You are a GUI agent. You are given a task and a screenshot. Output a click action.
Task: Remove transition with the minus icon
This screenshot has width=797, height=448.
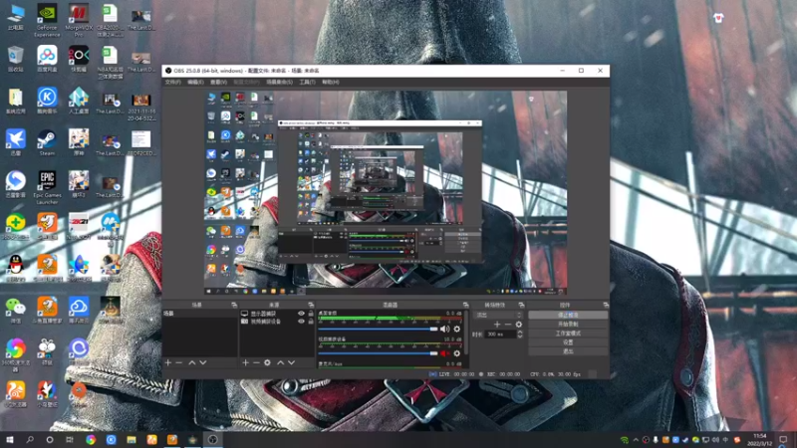click(508, 325)
